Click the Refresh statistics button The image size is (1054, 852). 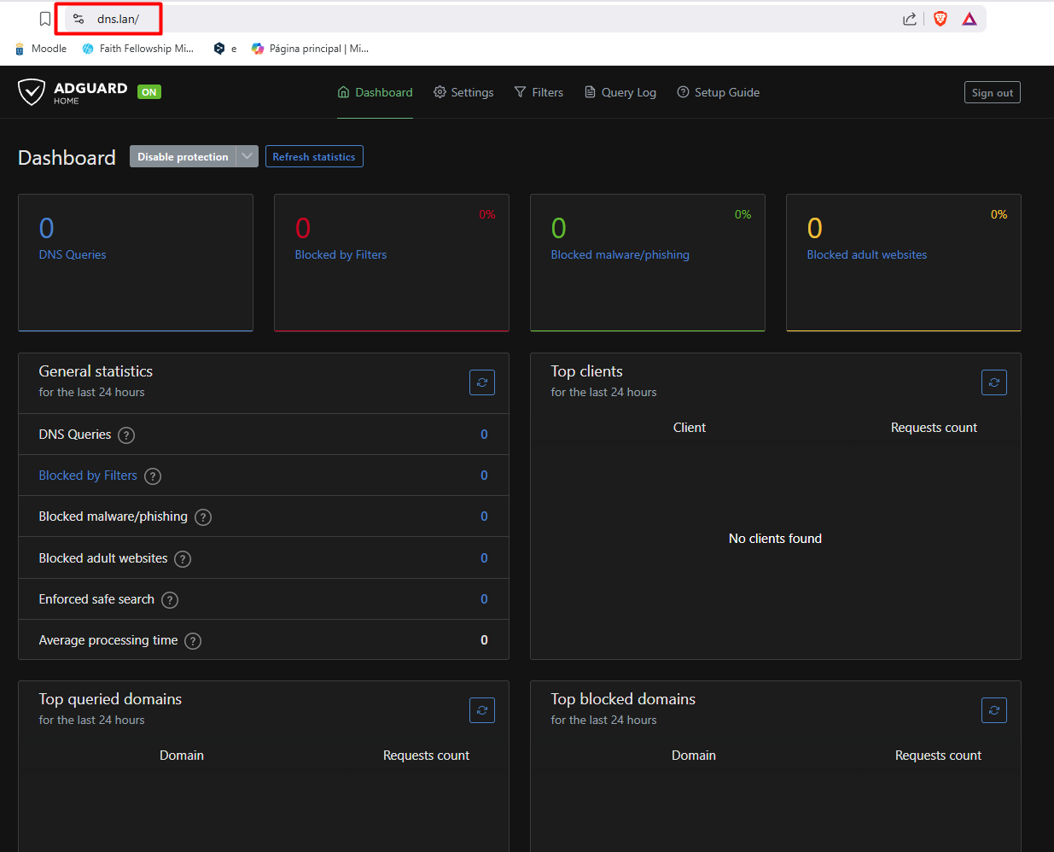point(314,157)
